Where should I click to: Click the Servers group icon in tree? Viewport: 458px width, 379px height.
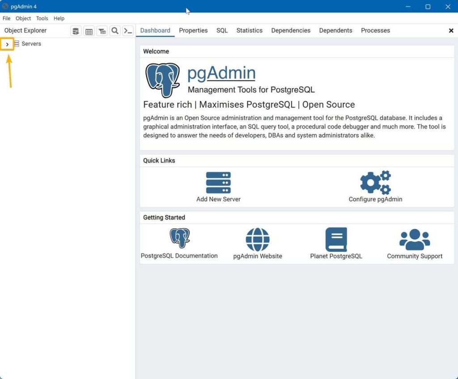(17, 44)
